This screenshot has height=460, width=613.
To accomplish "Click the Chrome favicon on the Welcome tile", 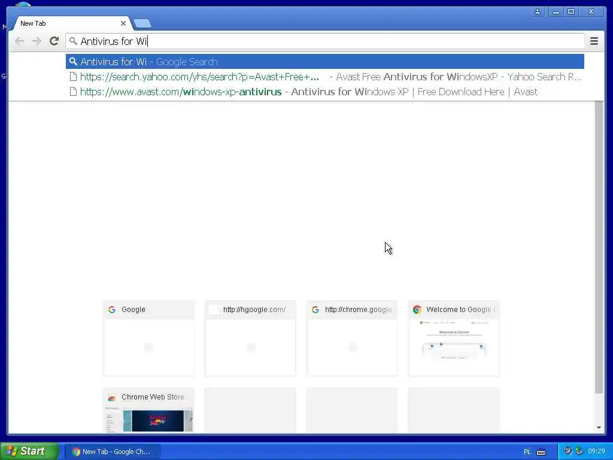I will point(417,310).
